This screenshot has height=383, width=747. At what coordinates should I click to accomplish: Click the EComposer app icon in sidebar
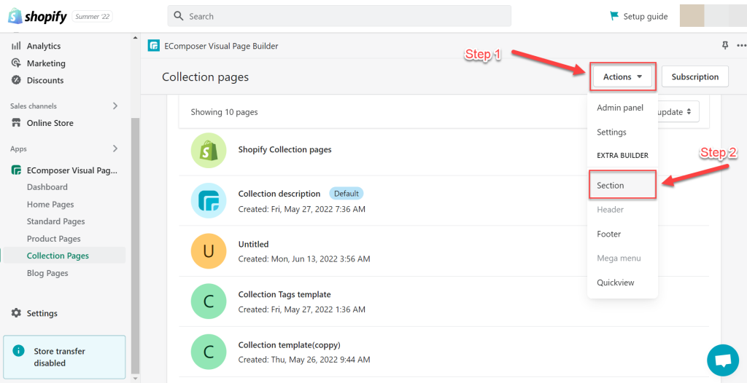[x=16, y=170]
